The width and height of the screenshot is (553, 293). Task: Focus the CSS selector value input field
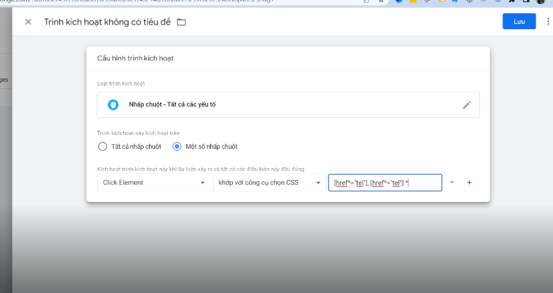pyautogui.click(x=385, y=183)
